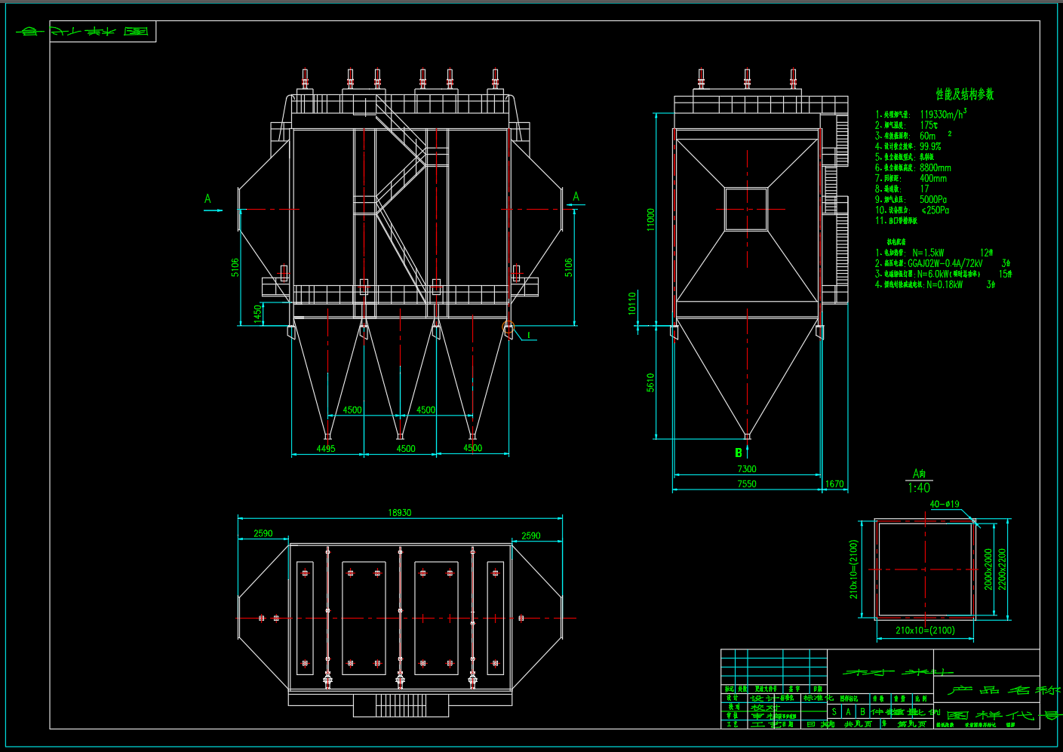Click the 2200x2200 flange dimension
The image size is (1063, 752).
1002,569
